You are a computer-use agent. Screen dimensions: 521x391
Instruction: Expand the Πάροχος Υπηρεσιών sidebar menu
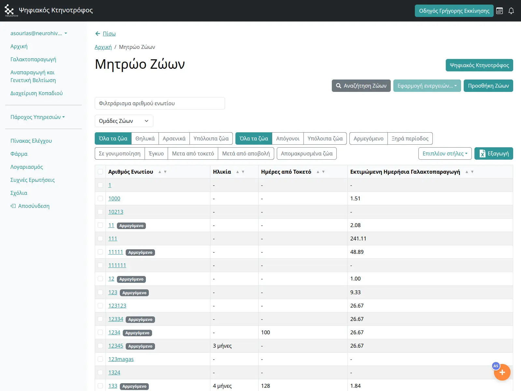(37, 117)
